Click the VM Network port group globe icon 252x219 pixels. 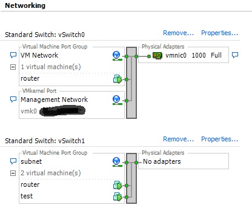[117, 56]
